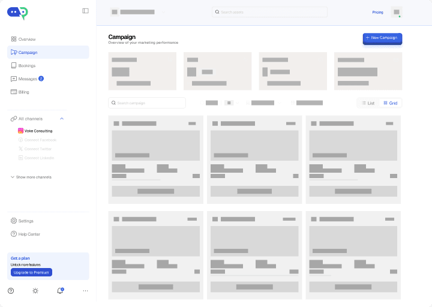Switch to List view
Viewport: 432px width, 307px height.
click(368, 103)
